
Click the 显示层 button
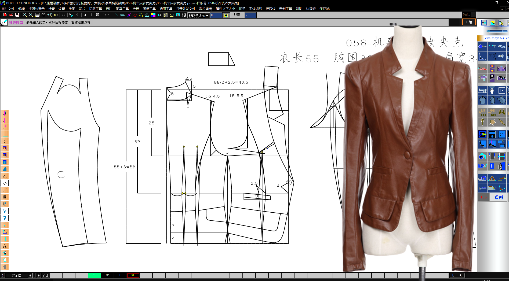[16, 275]
